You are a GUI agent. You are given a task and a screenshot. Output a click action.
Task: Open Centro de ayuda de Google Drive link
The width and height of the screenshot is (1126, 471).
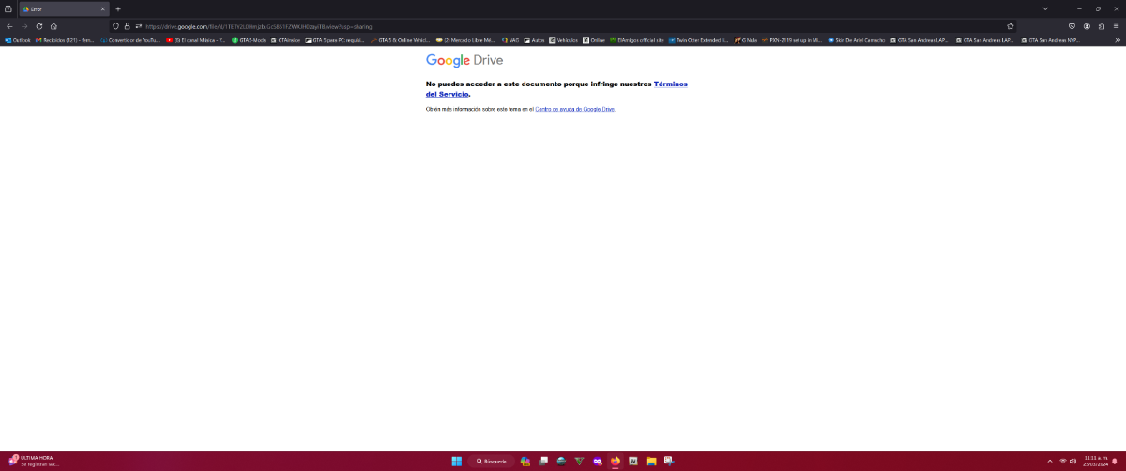(x=574, y=109)
